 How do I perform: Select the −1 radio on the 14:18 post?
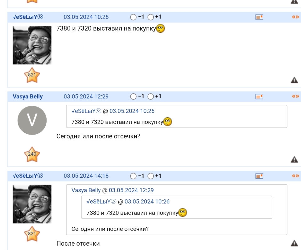[x=133, y=176]
